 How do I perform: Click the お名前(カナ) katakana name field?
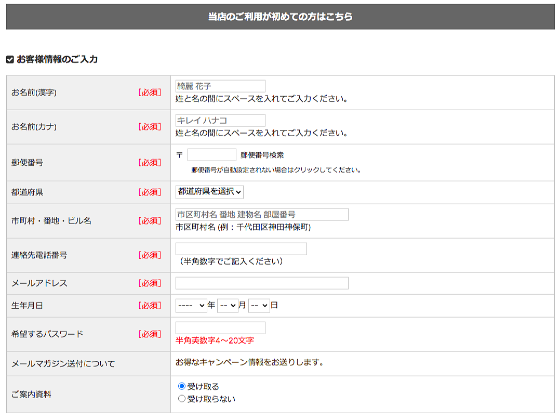[x=220, y=121]
